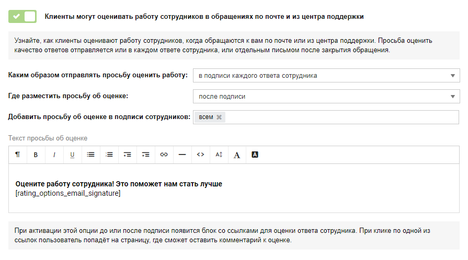
Task: Click the label 'Где разместить просьбу об оценке:'
Action: (x=68, y=96)
